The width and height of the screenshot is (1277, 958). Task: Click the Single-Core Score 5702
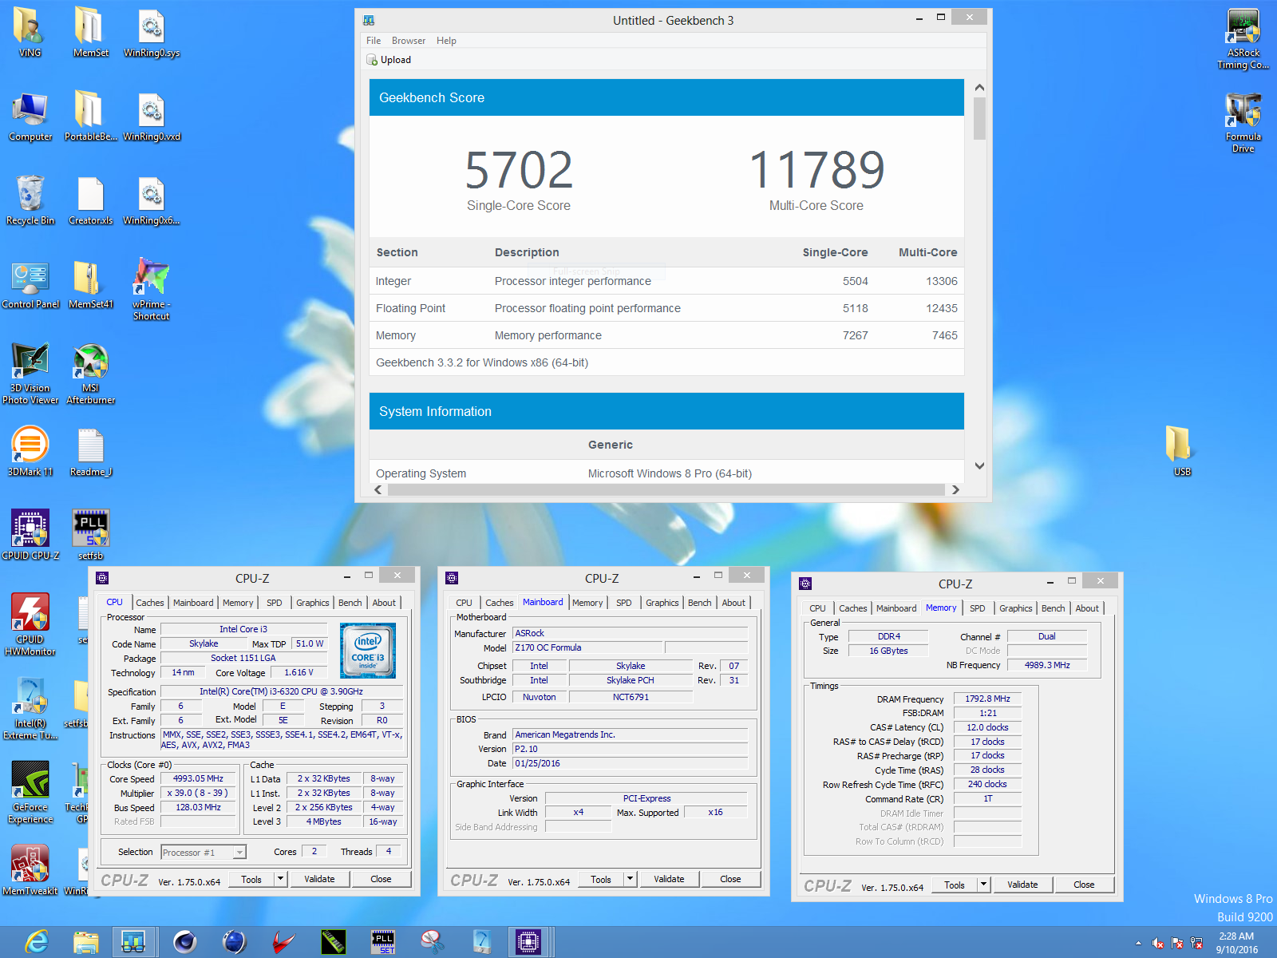click(x=519, y=170)
